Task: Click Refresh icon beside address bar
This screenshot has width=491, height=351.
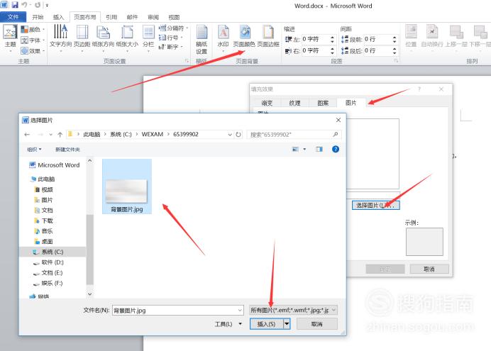Action: point(238,135)
